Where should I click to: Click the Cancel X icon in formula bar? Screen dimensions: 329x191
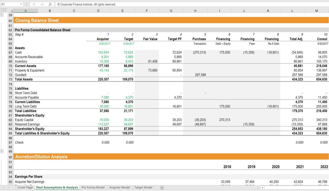34,4
